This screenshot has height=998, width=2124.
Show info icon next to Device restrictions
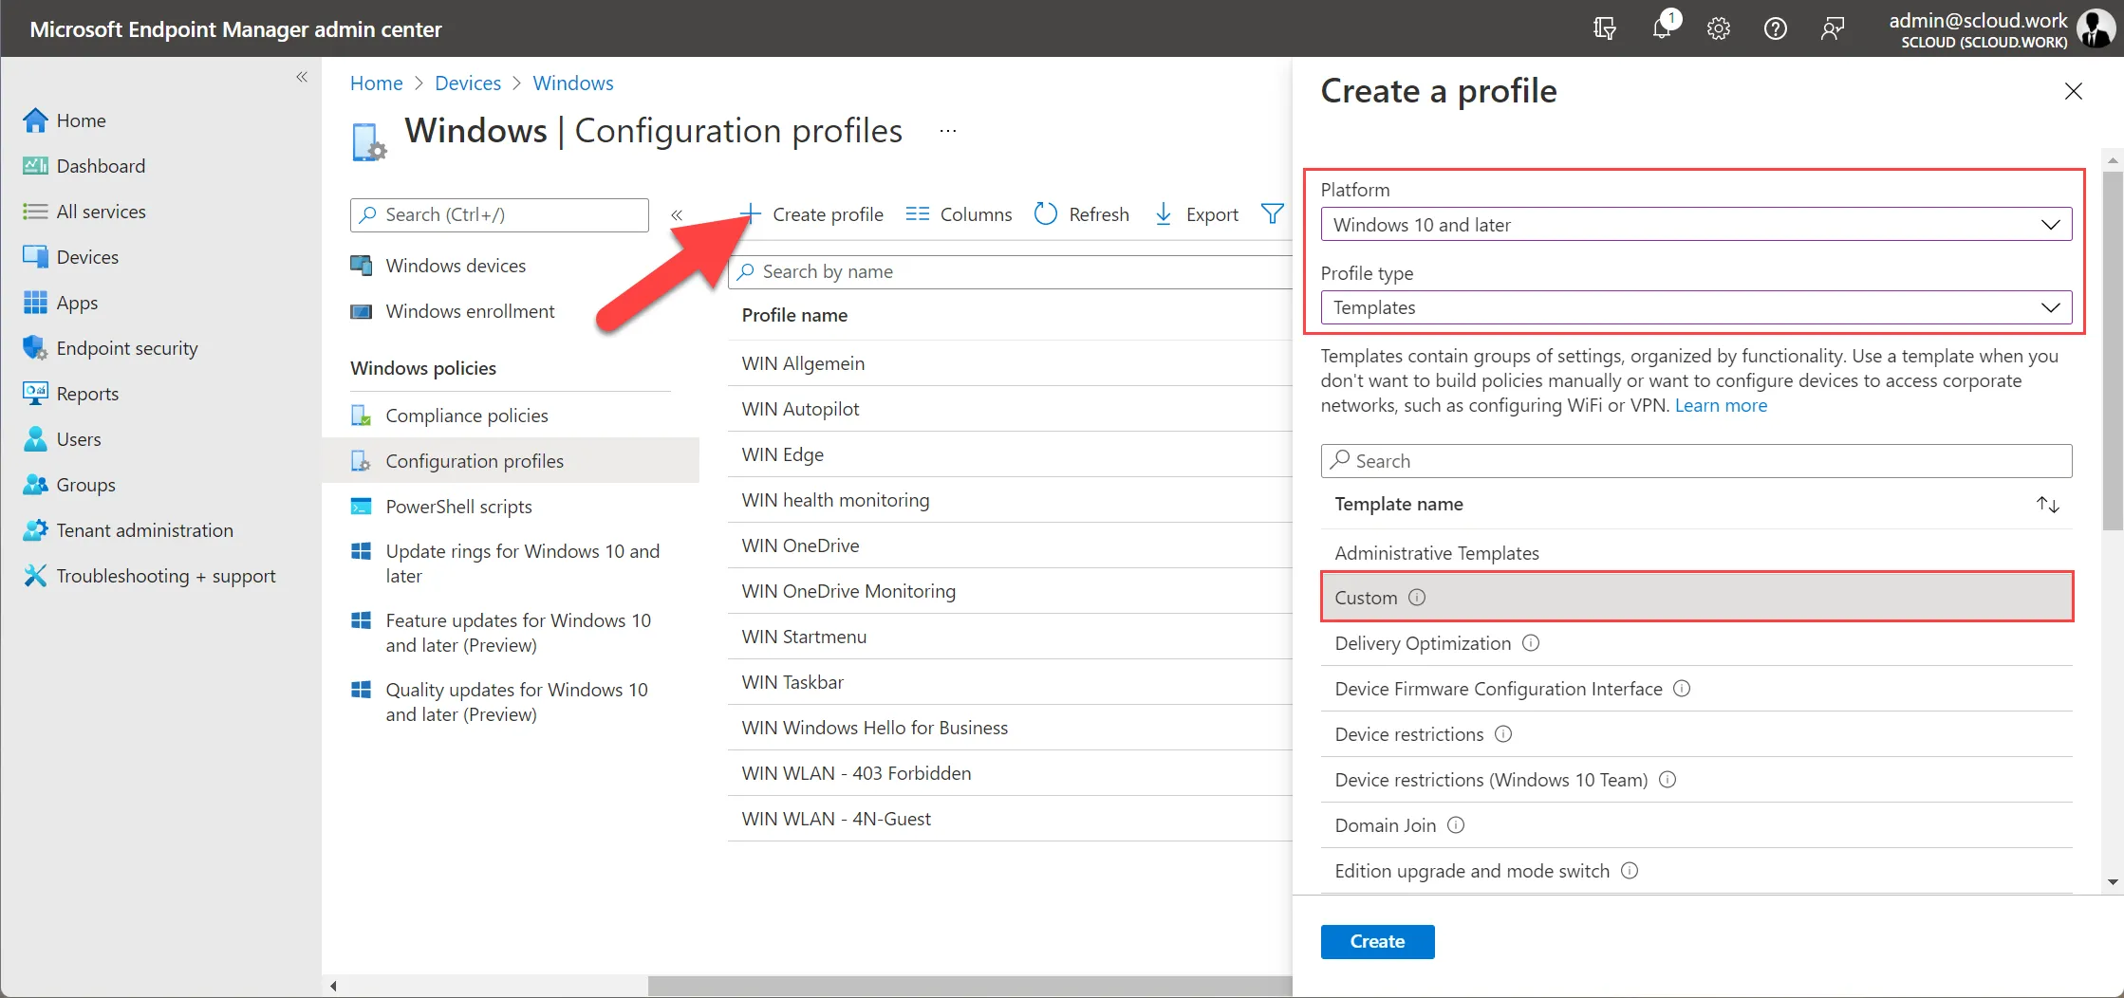(1502, 734)
